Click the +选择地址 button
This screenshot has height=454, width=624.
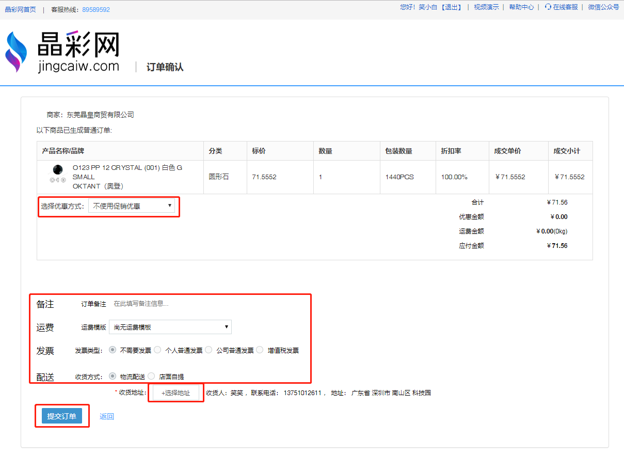(x=175, y=393)
